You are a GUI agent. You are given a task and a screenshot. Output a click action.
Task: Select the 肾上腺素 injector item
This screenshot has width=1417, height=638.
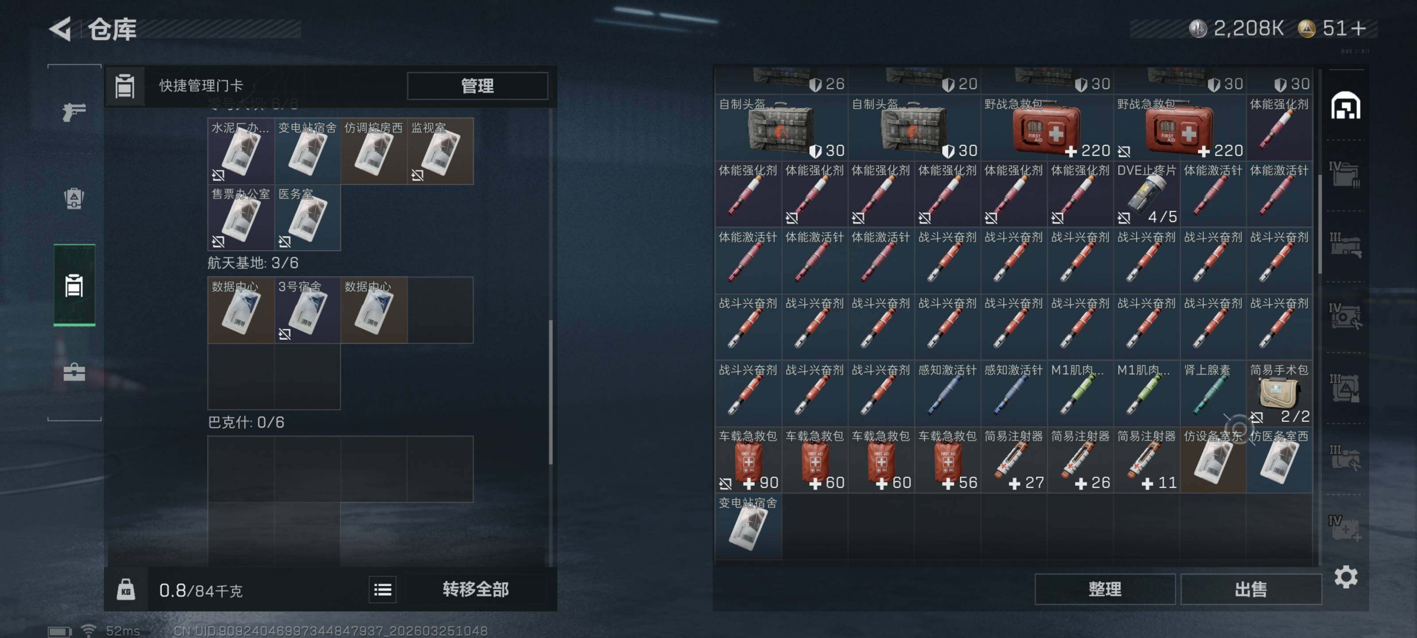pyautogui.click(x=1212, y=393)
